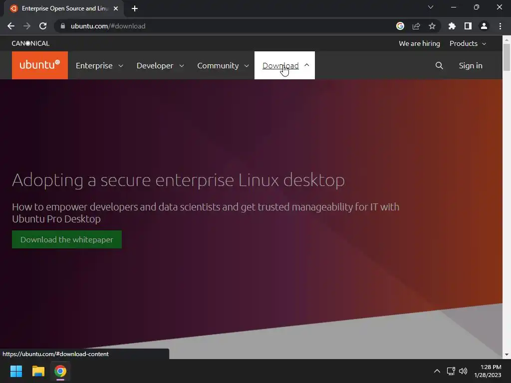Reload the Ubuntu page
Screen dimensions: 511x383
(43, 26)
